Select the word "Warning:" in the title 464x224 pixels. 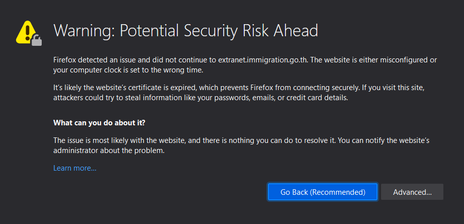[x=84, y=31]
